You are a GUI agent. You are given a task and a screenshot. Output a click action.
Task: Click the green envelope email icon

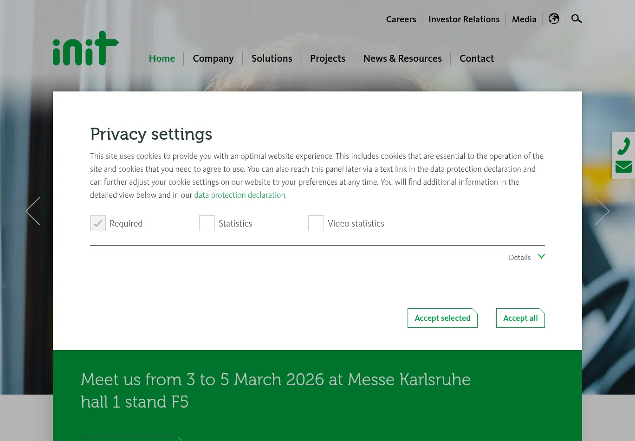click(x=623, y=167)
